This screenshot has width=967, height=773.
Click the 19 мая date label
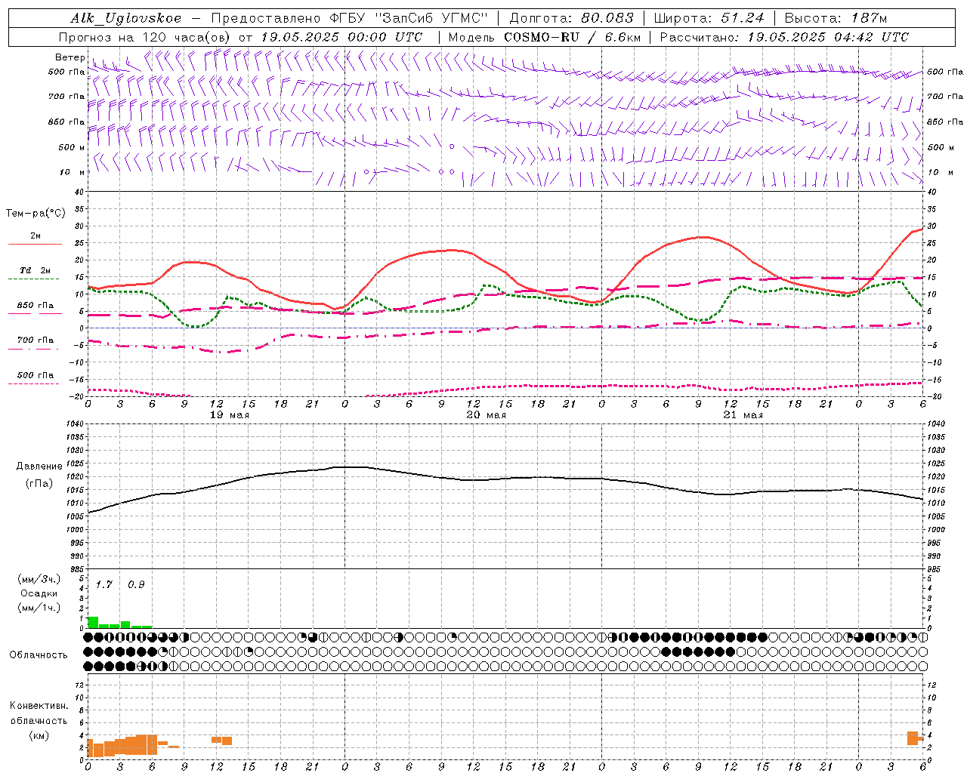pos(230,415)
